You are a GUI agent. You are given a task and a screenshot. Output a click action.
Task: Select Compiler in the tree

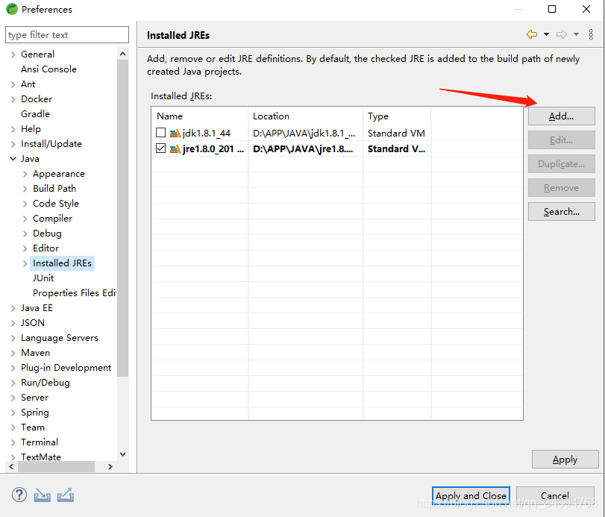(52, 219)
